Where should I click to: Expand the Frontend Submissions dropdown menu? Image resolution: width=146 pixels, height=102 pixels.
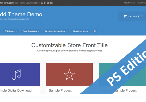click(x=56, y=31)
